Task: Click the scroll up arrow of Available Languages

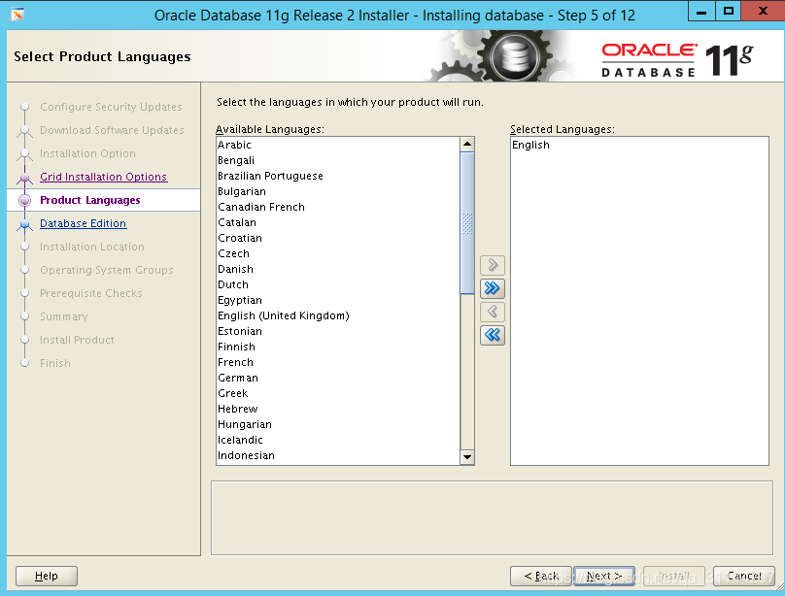Action: [x=467, y=144]
